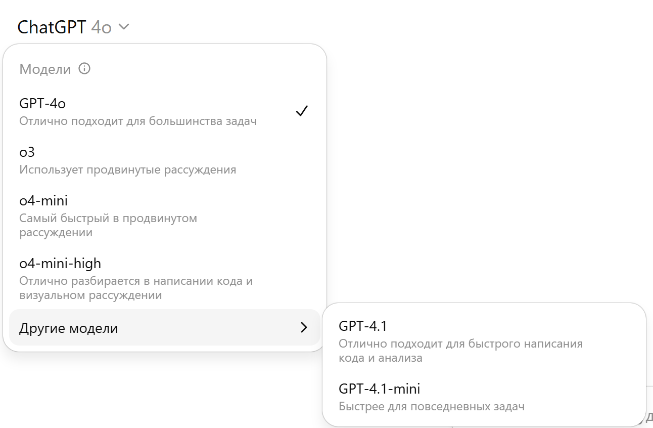
Task: Click the description 'Использует продвинутые рассуждения'
Action: tap(128, 169)
